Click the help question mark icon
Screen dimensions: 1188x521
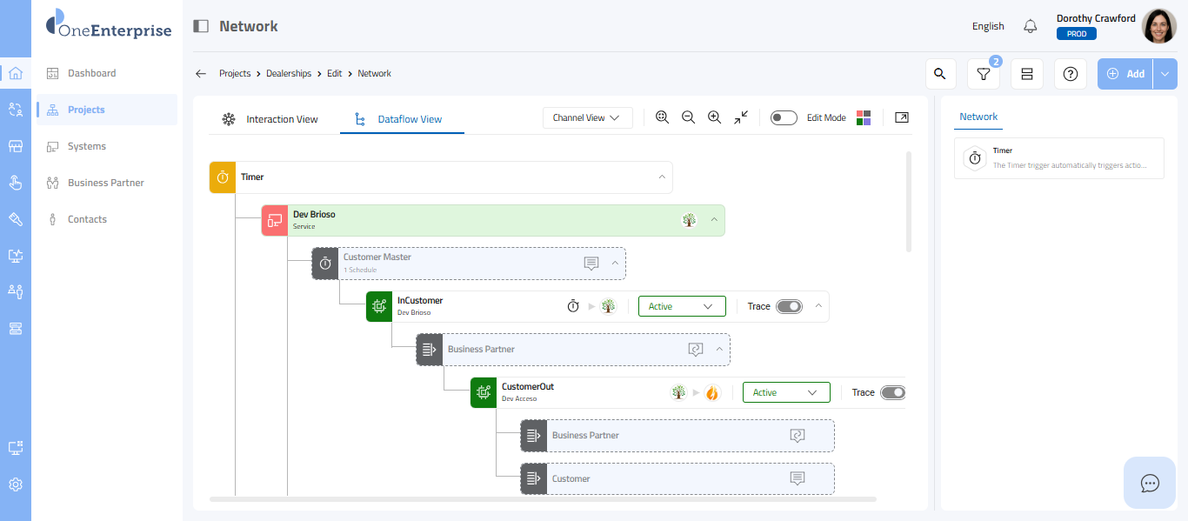pyautogui.click(x=1070, y=74)
